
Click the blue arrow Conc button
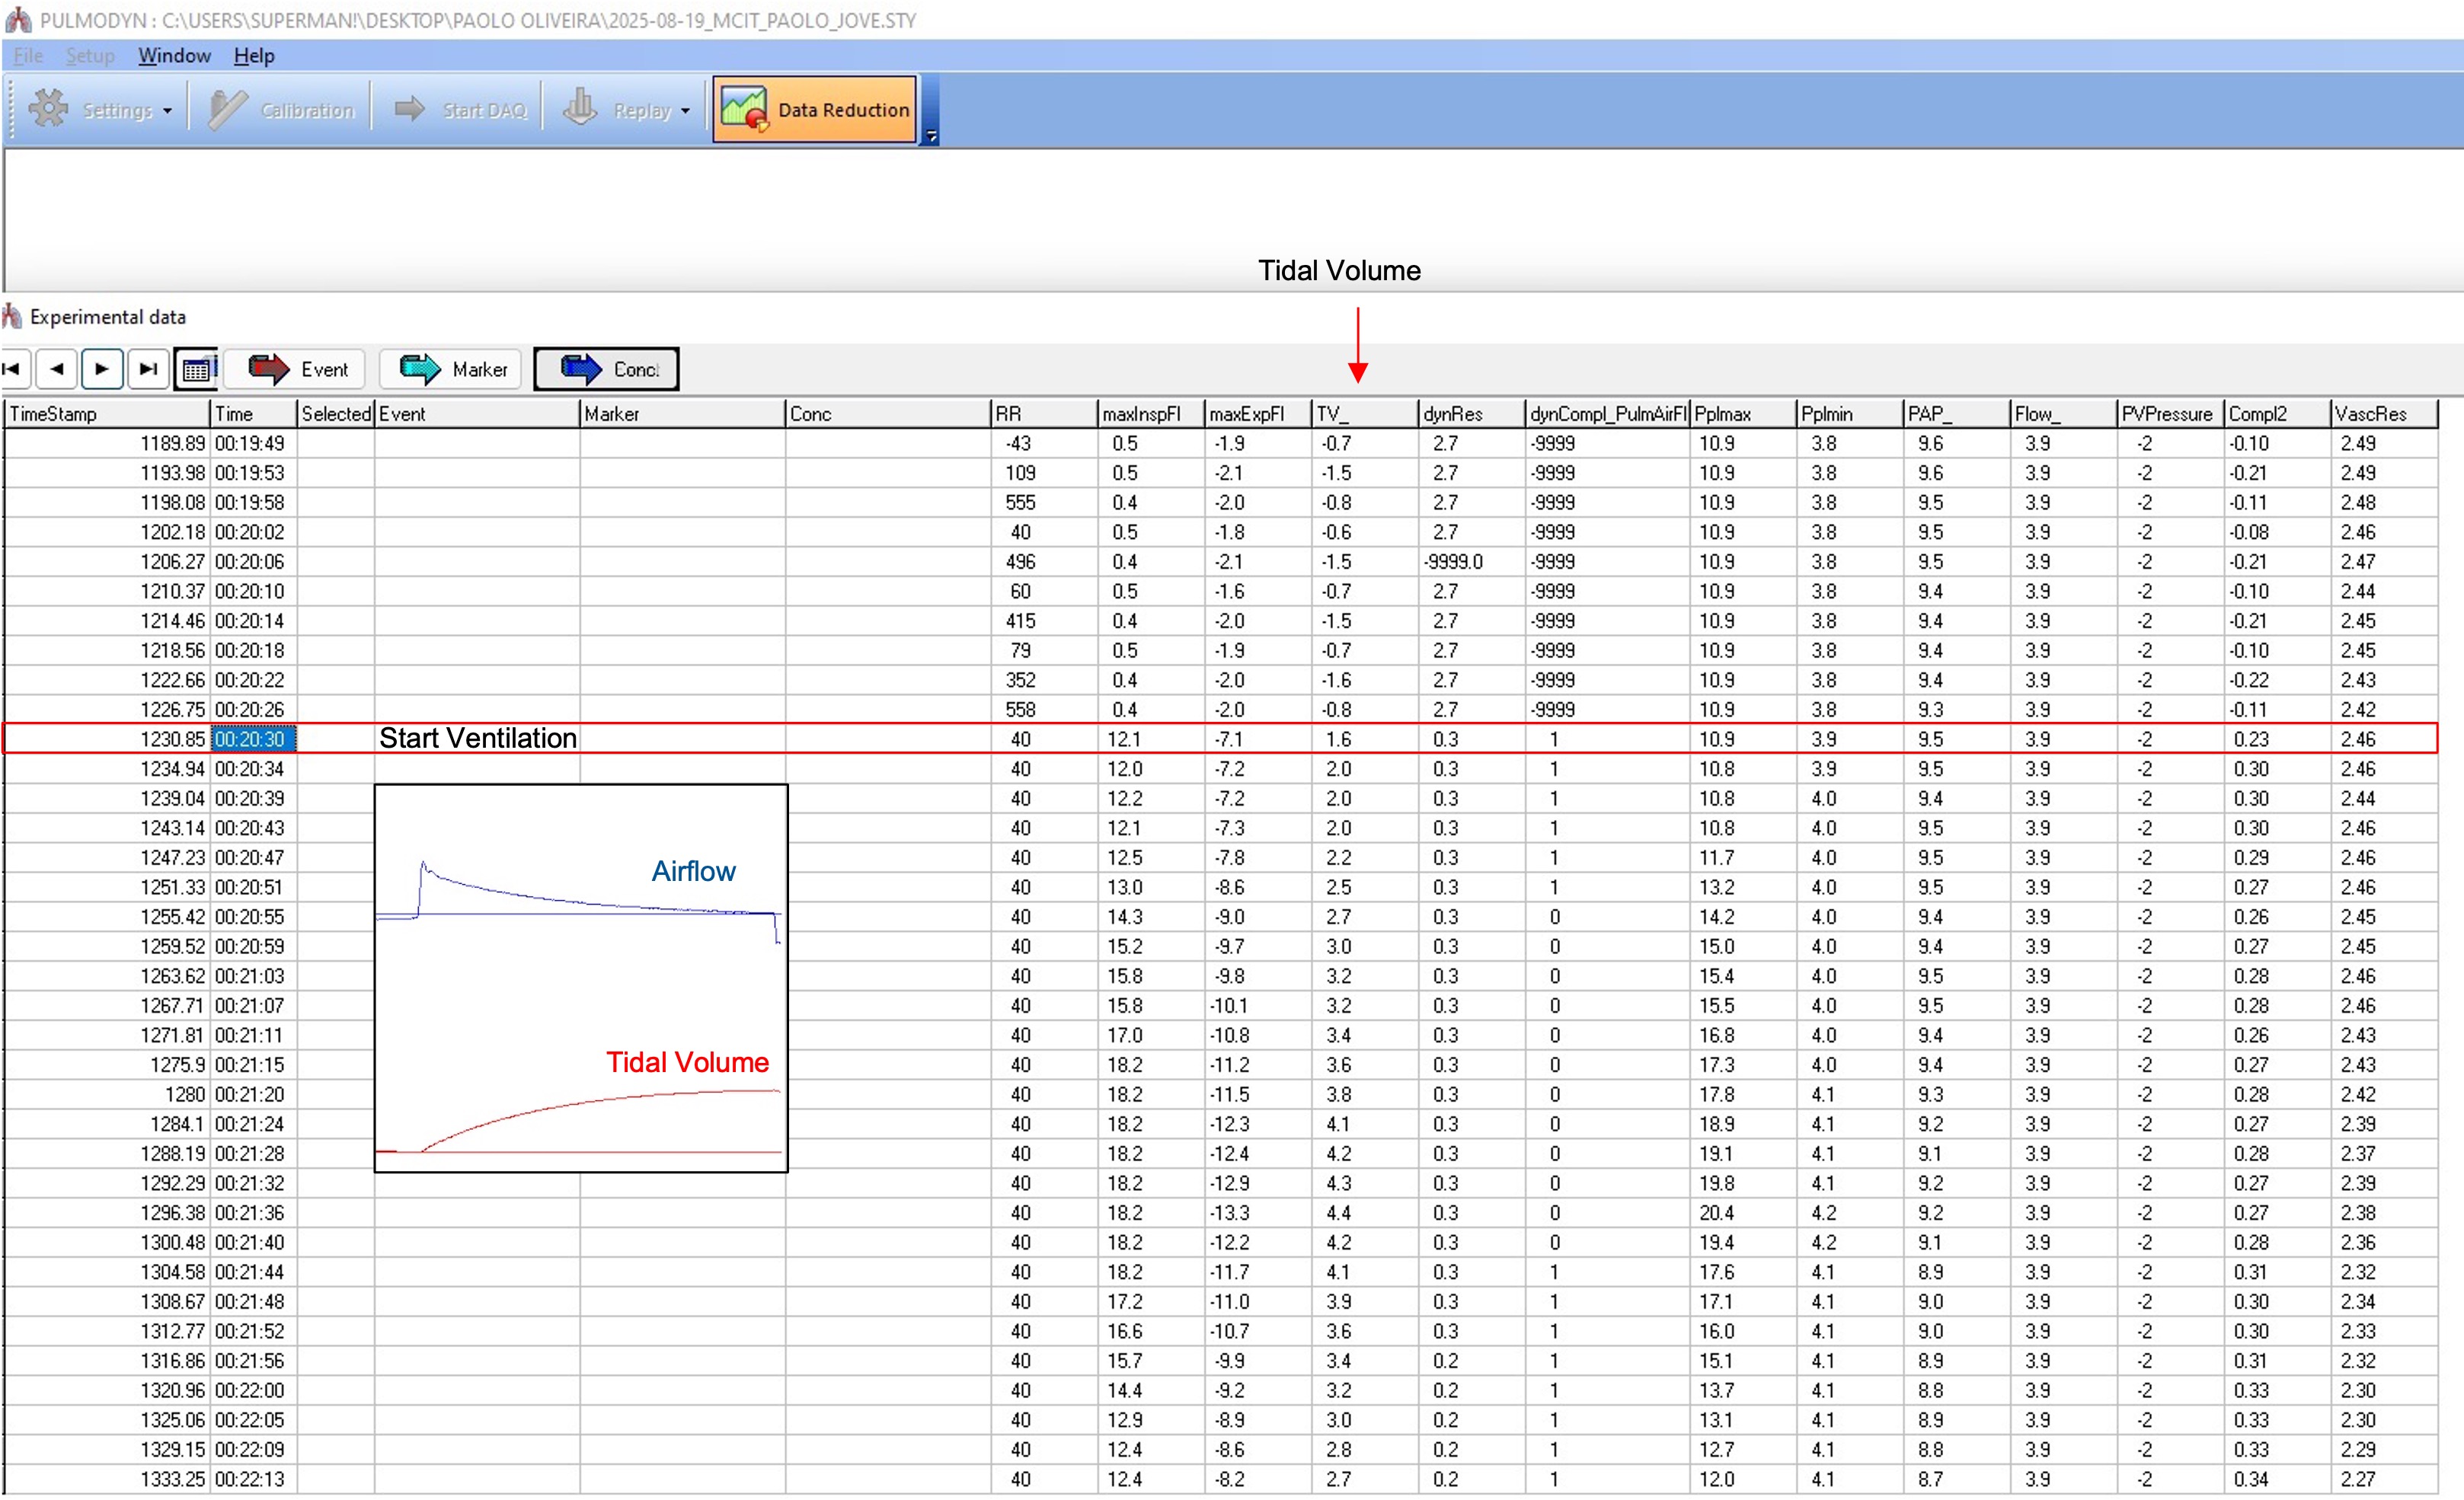607,369
